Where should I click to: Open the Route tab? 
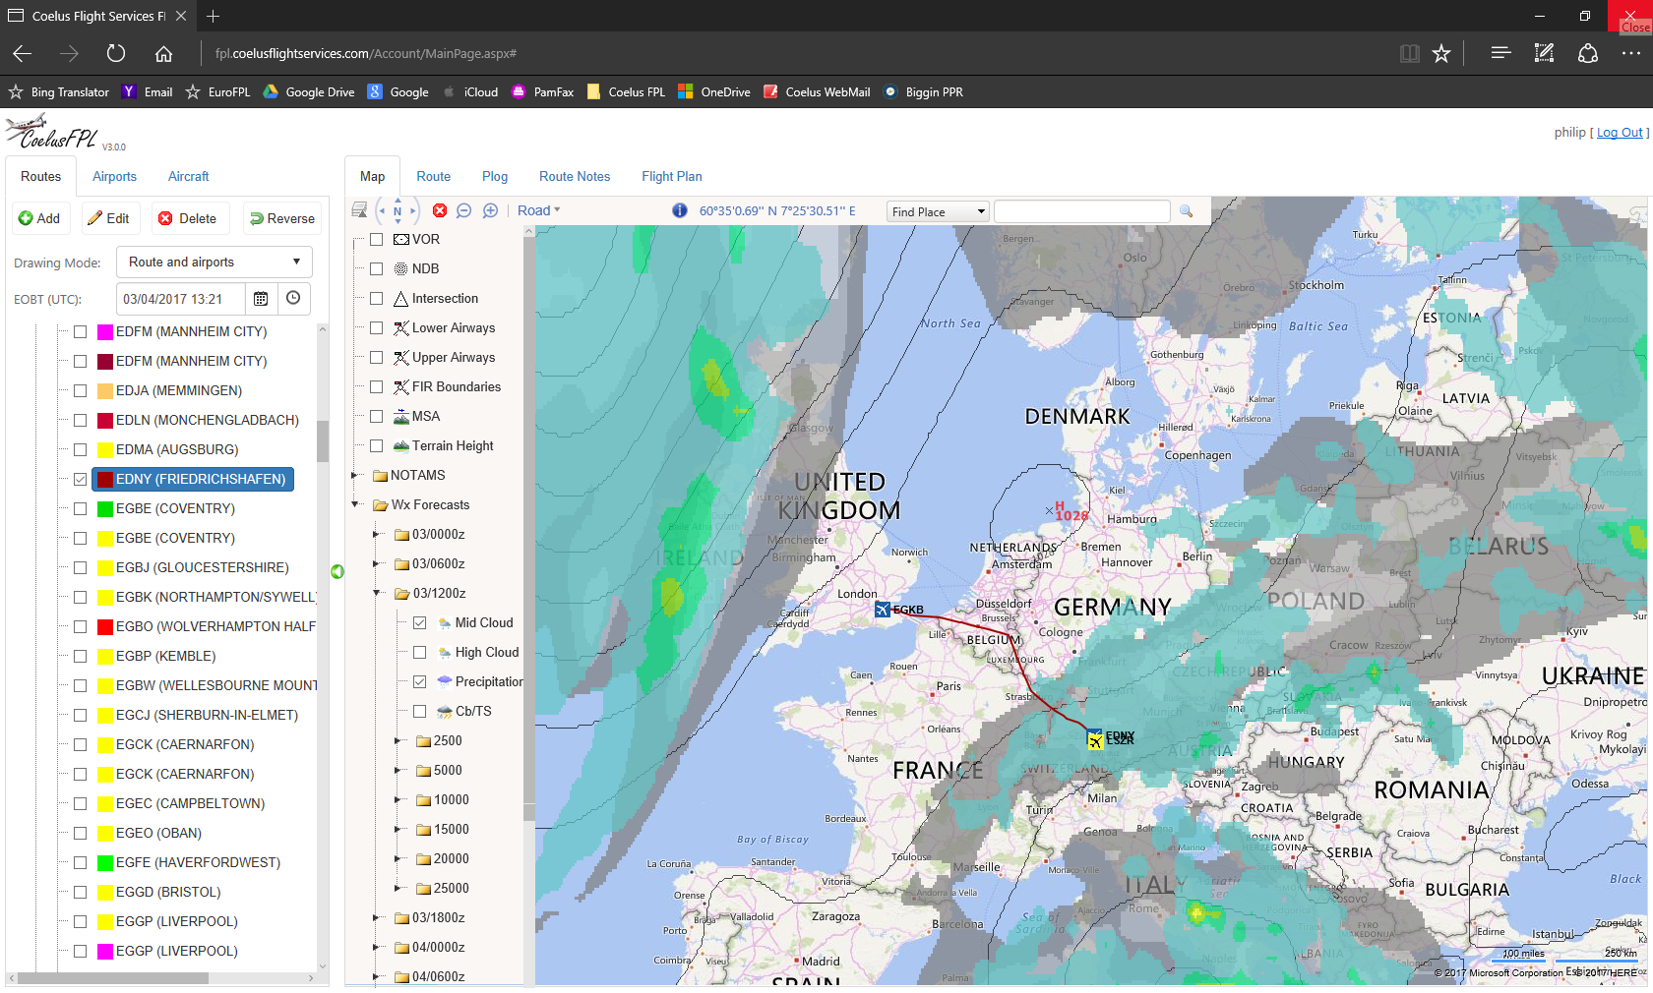433,176
